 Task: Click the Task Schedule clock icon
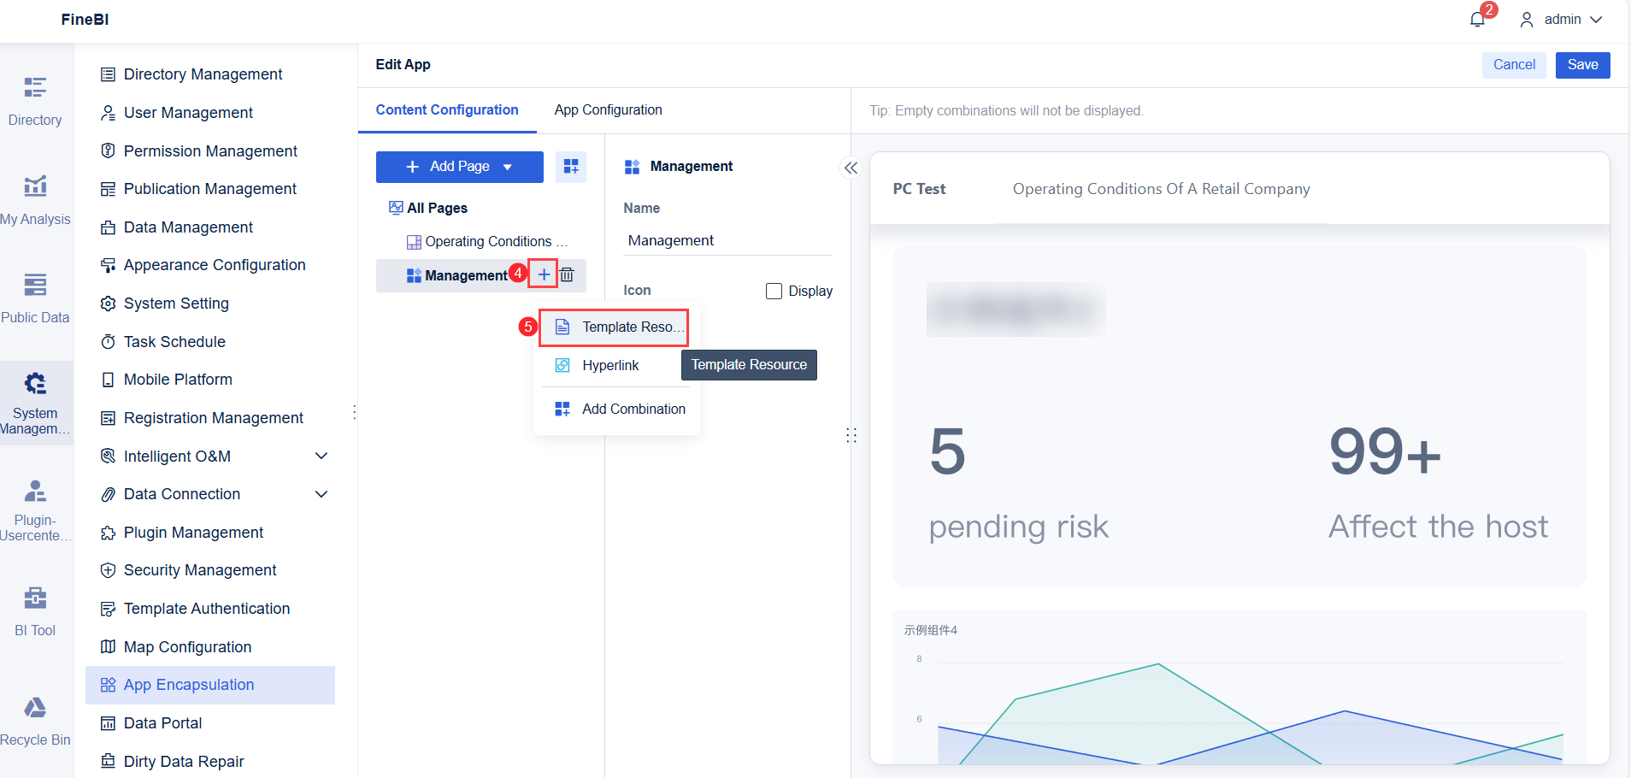point(108,342)
